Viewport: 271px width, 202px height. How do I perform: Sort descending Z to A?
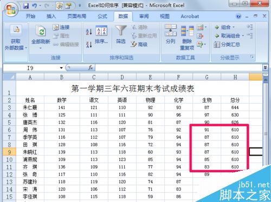click(x=89, y=44)
